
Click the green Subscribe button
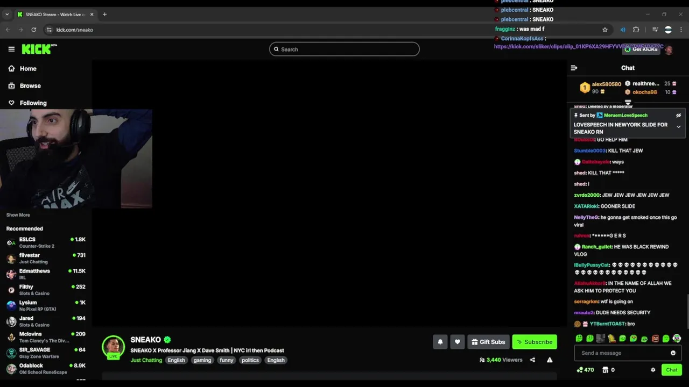pyautogui.click(x=535, y=342)
